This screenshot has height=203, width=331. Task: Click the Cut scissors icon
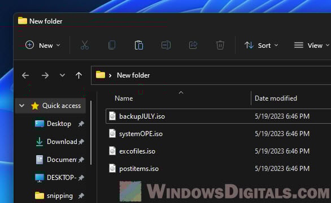(x=85, y=45)
